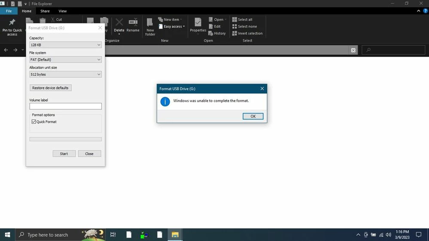Toggle the Quick Format checkbox

33,122
